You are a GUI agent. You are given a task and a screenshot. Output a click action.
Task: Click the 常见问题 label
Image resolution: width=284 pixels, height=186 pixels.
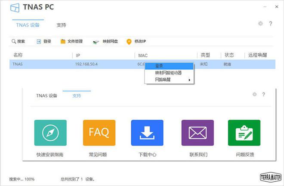(98, 155)
